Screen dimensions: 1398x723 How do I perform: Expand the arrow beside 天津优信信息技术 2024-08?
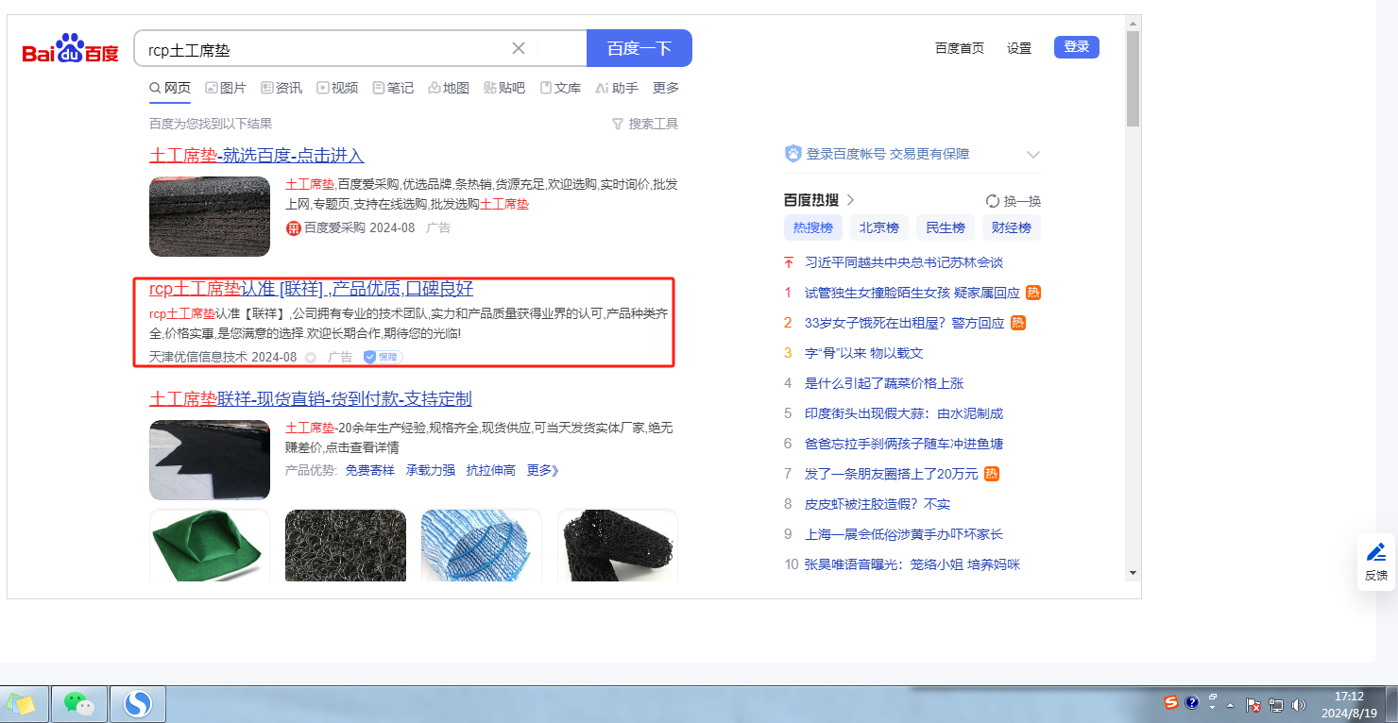311,358
